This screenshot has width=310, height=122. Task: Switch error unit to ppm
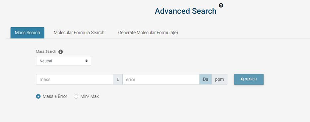coord(219,79)
